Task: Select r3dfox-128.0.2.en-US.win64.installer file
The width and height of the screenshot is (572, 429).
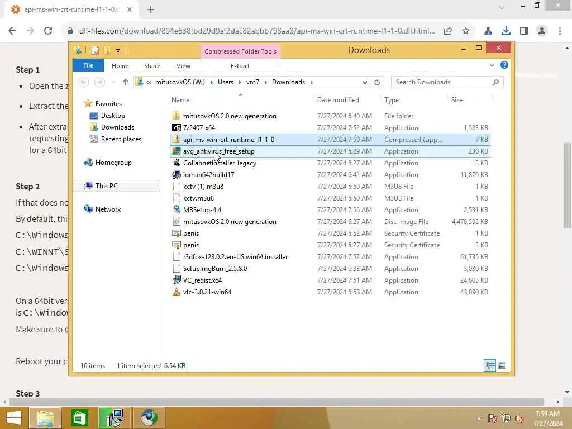Action: pyautogui.click(x=235, y=257)
